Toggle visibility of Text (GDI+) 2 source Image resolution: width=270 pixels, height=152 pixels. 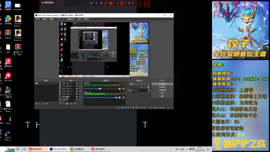point(77,91)
